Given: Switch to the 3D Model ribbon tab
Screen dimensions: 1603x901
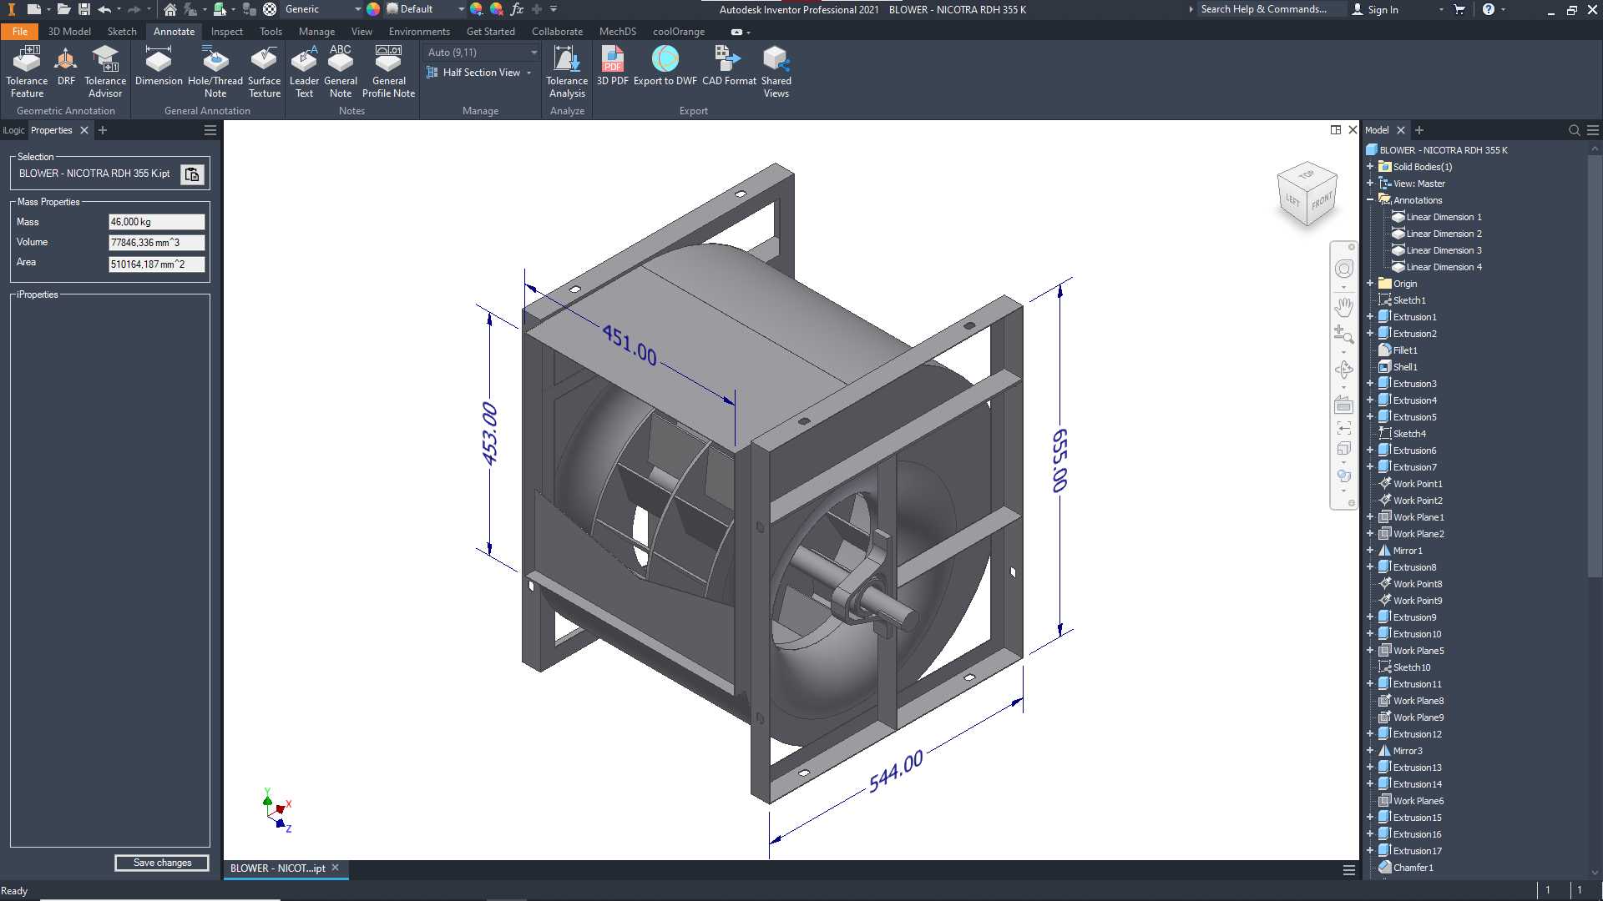Looking at the screenshot, I should coord(69,32).
